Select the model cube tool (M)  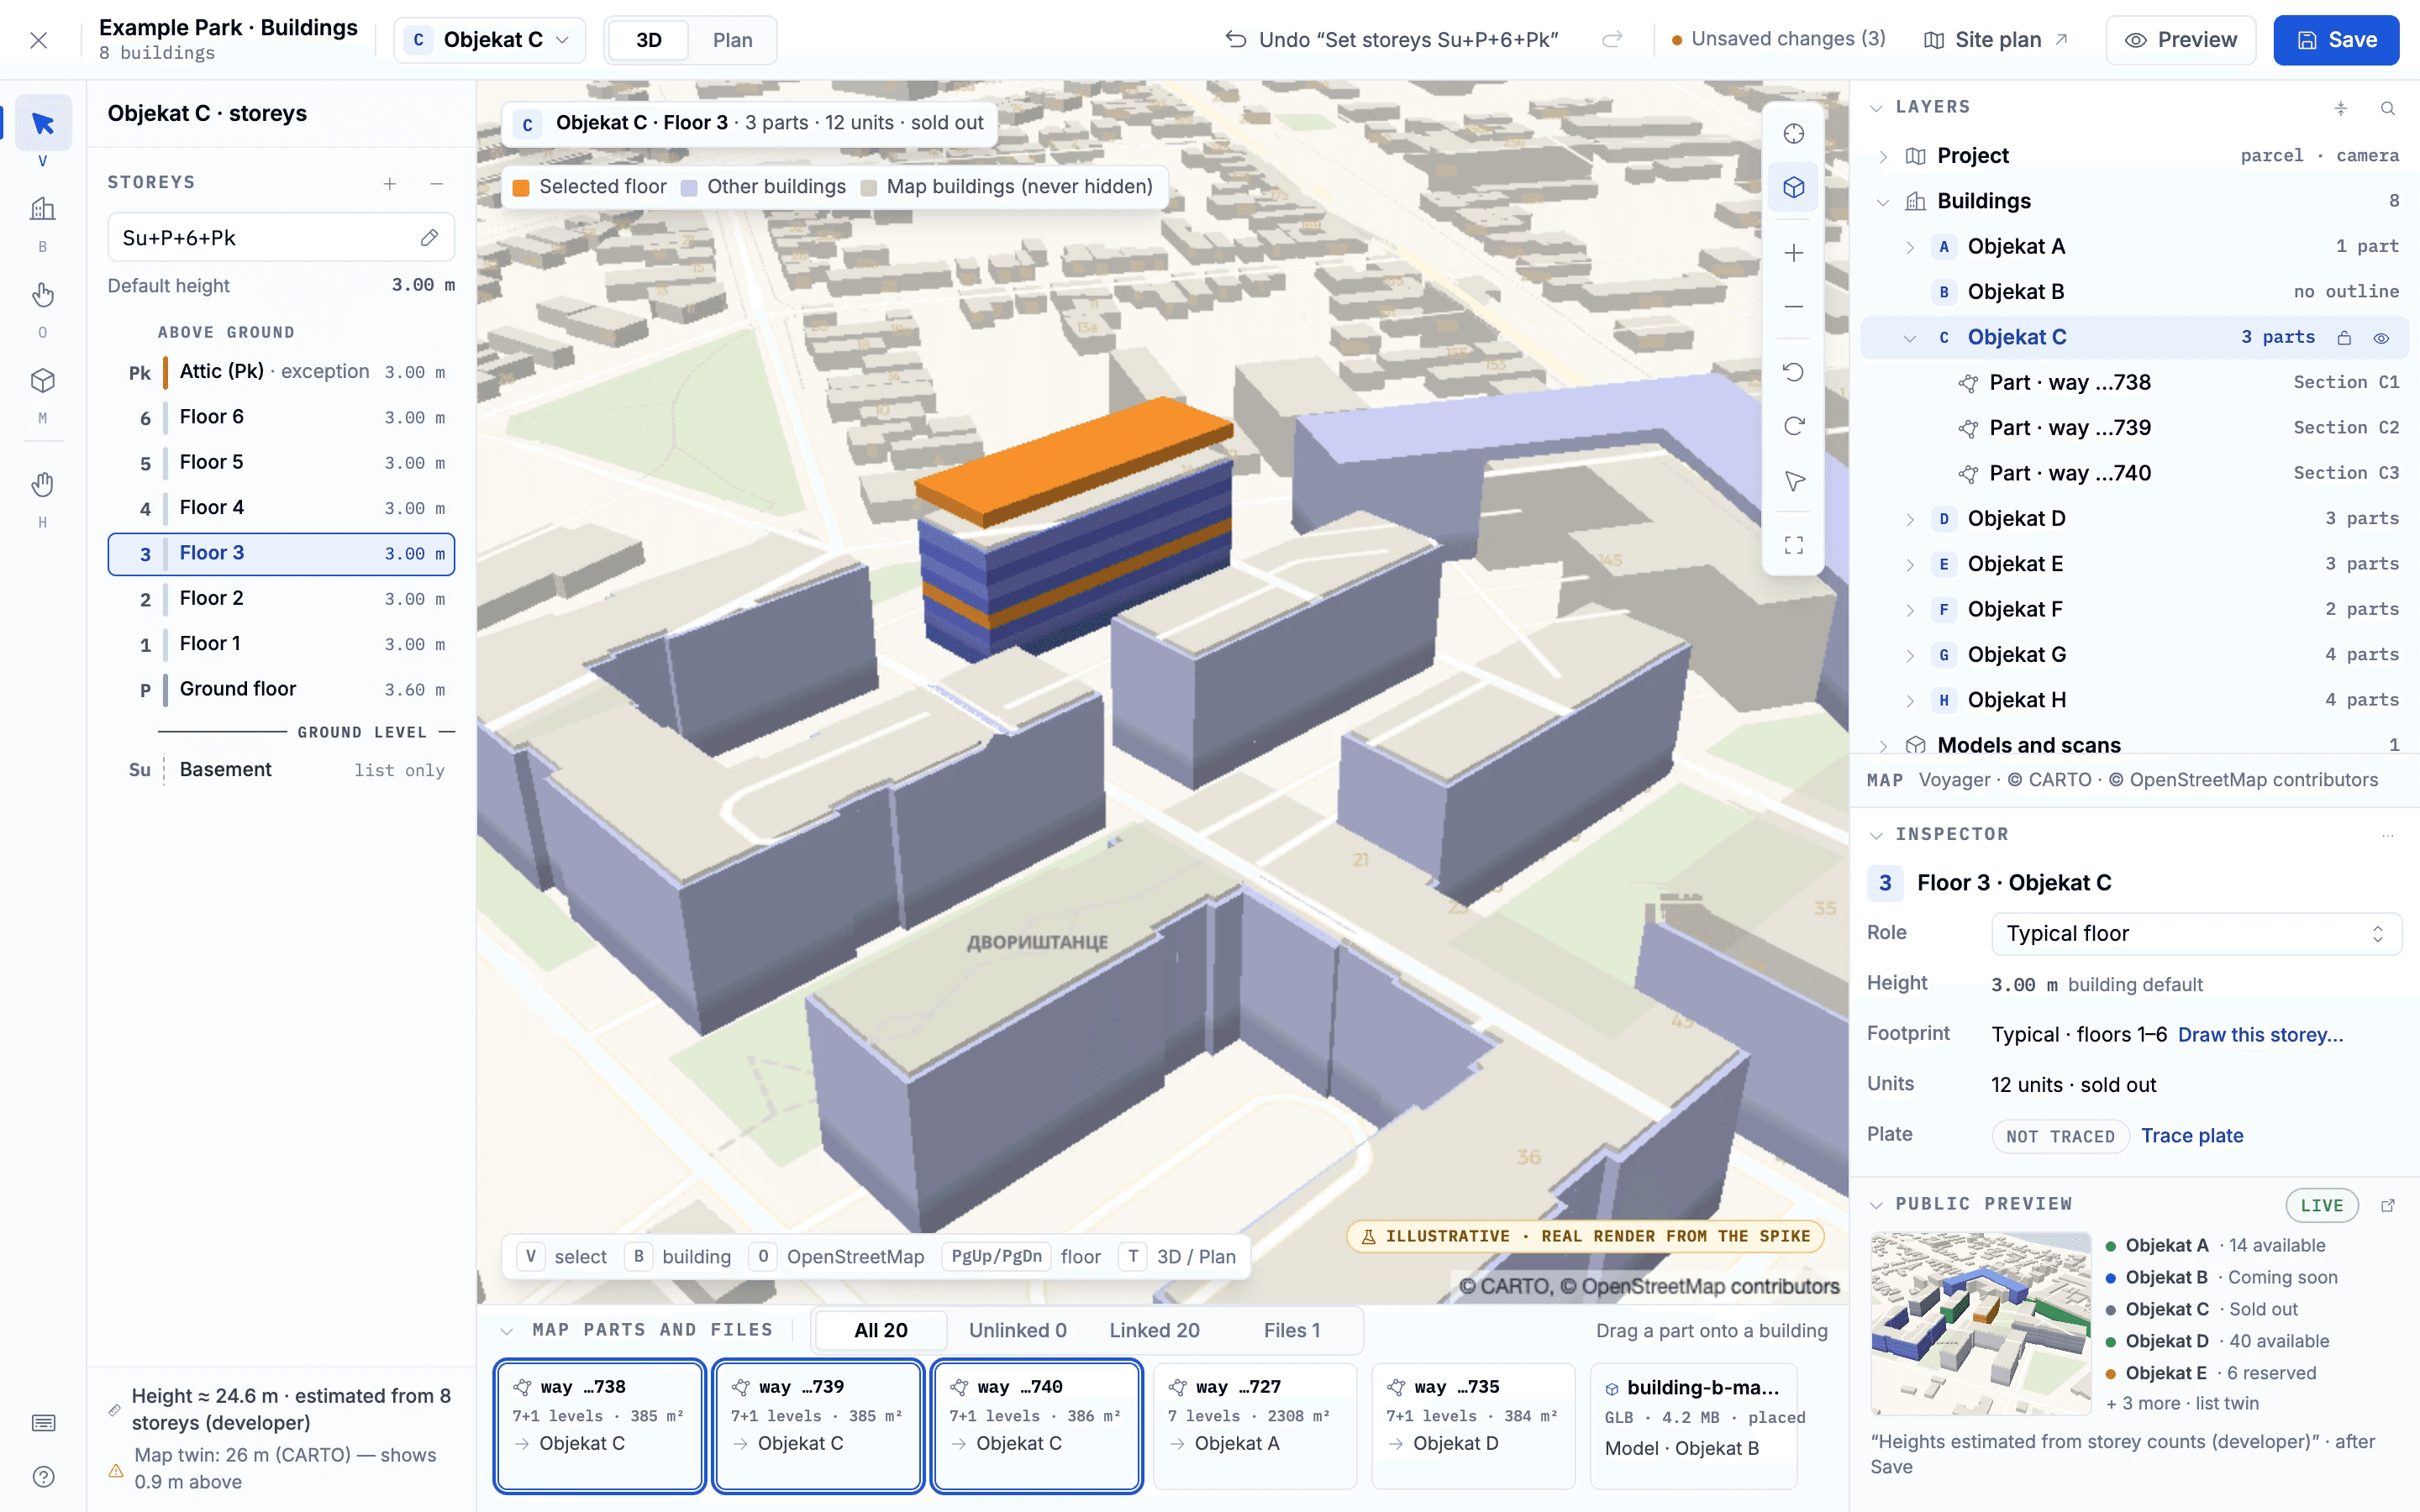pos(42,381)
